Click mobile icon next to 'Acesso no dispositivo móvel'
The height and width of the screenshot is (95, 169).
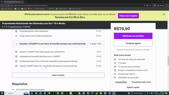pyautogui.click(x=115, y=70)
